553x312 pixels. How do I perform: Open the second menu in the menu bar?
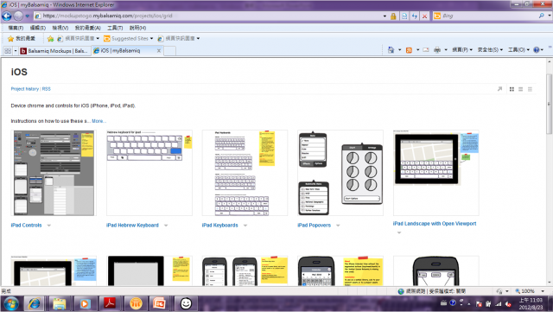click(38, 28)
